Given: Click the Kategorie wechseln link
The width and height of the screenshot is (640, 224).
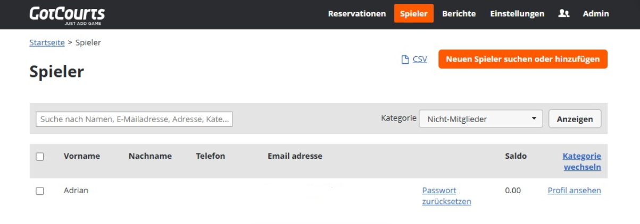Looking at the screenshot, I should (581, 161).
